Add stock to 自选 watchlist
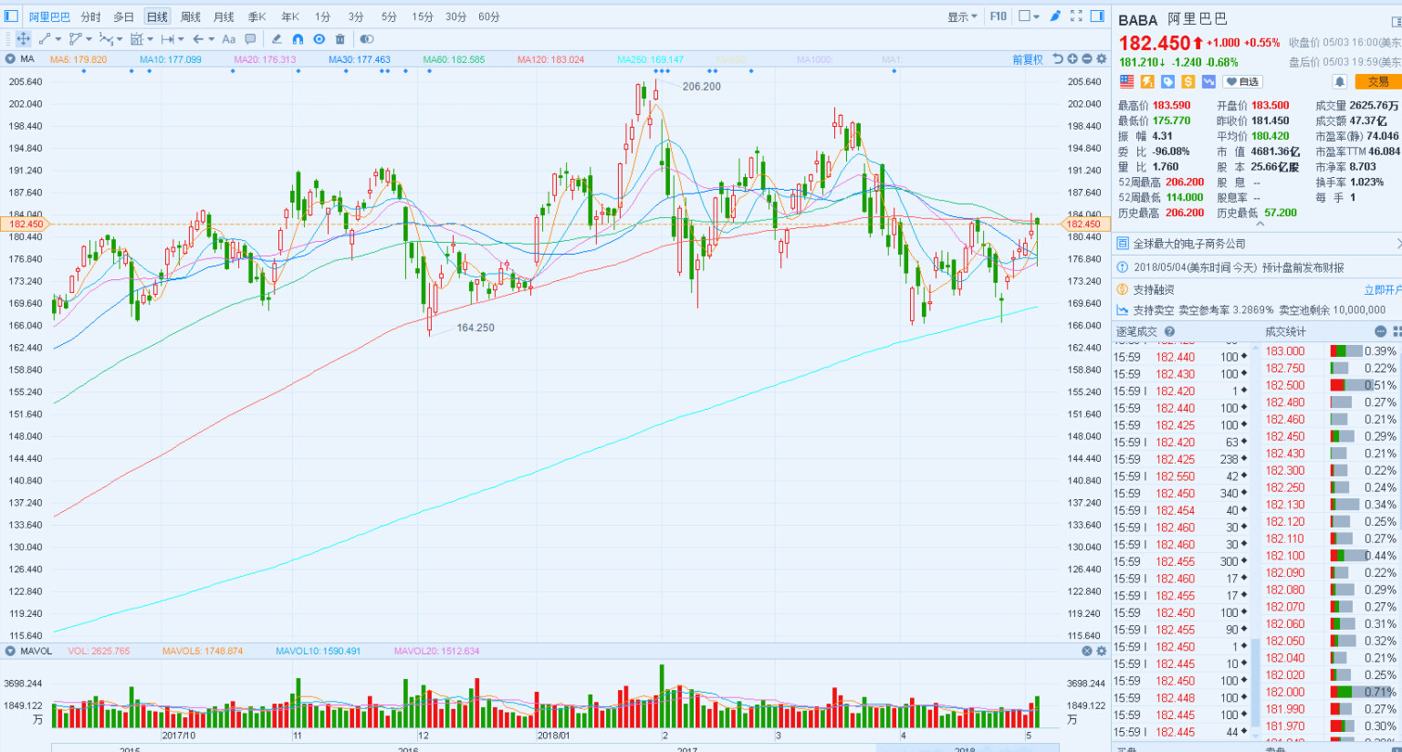The width and height of the screenshot is (1402, 752). pos(1242,82)
